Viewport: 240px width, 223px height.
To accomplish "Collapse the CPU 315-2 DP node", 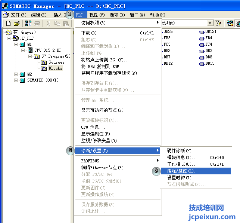I will click(23, 50).
